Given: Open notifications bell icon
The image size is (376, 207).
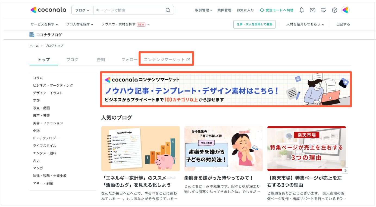Looking at the screenshot, I should [302, 10].
